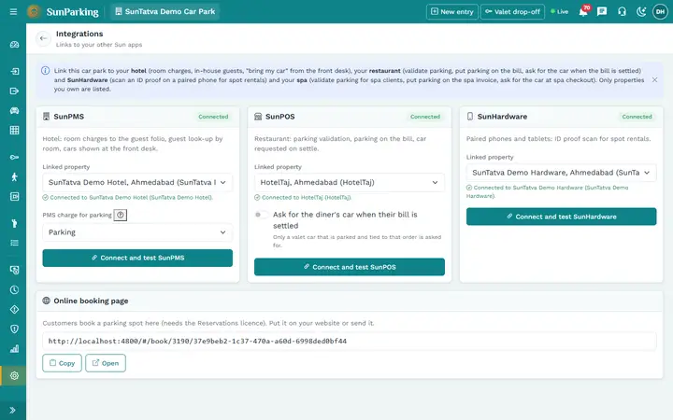Open the dashboard gauge icon in sidebar
673x420 pixels.
click(x=14, y=45)
